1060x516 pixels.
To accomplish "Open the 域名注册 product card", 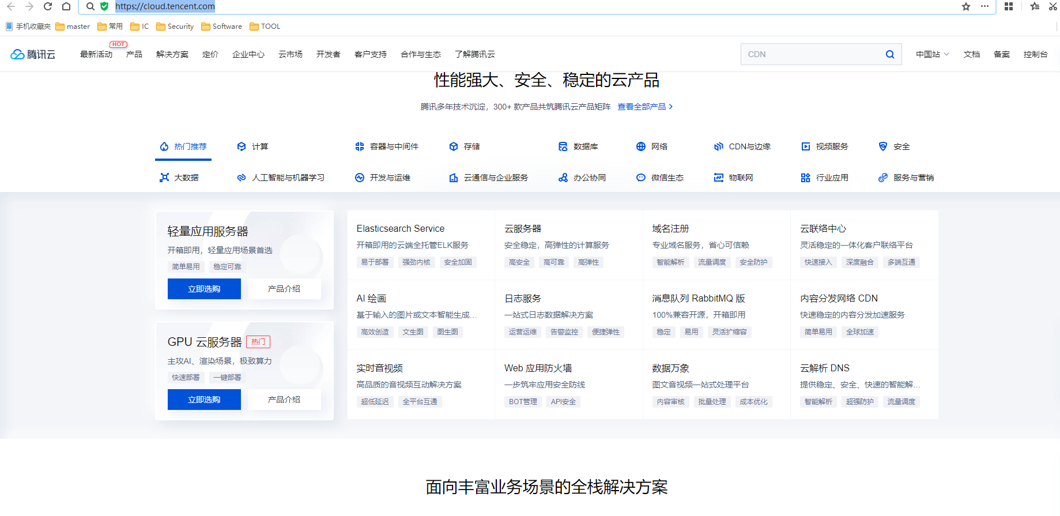I will (x=716, y=245).
